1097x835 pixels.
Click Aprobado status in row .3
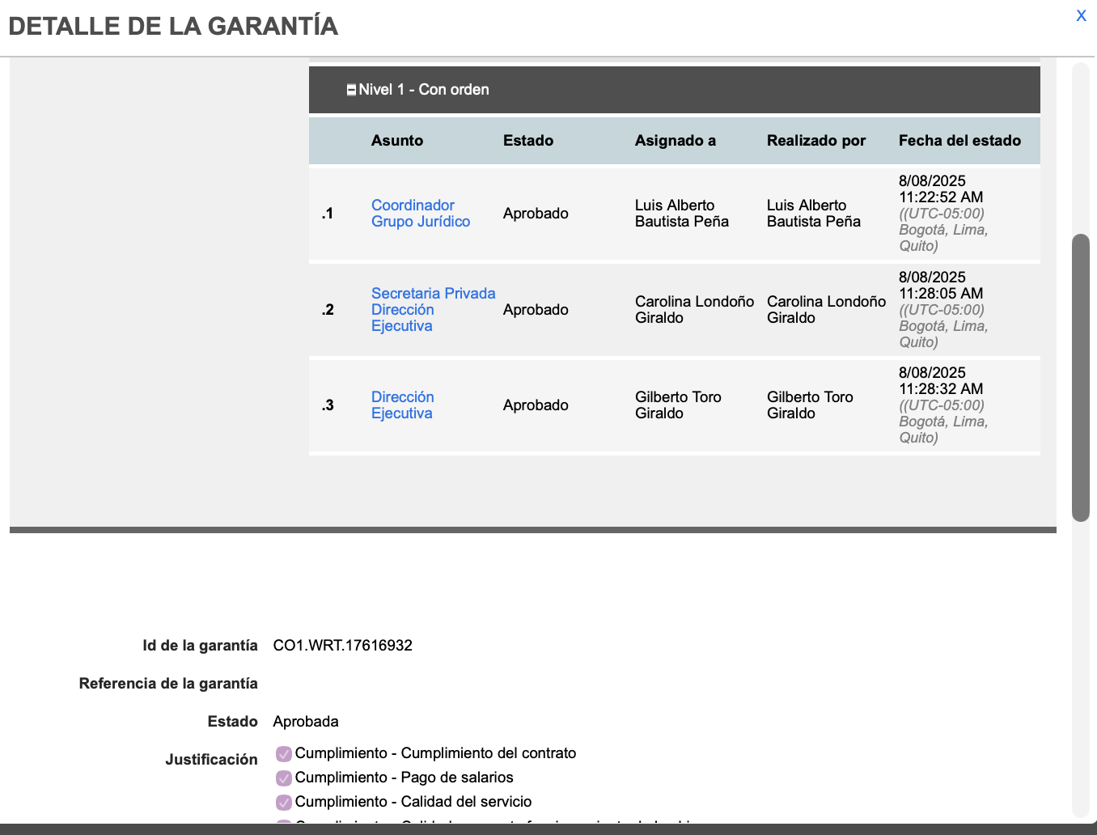[x=536, y=405]
